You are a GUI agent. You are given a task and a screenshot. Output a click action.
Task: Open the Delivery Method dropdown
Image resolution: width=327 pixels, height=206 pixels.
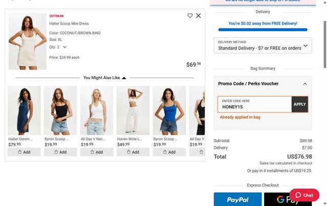263,45
